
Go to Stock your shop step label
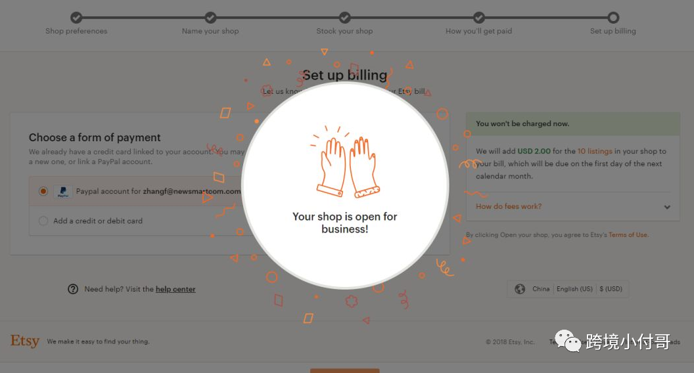pyautogui.click(x=344, y=31)
